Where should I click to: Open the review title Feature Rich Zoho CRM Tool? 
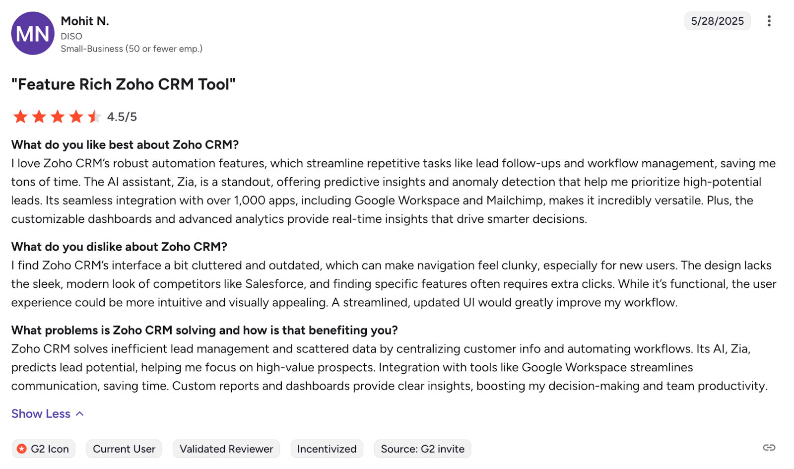124,84
